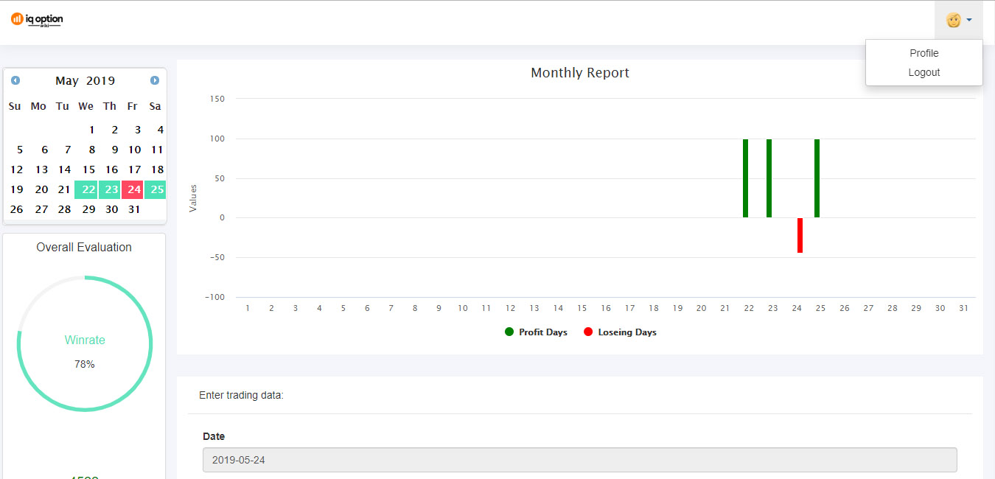Click the Winrate progress circle
Viewport: 995px width, 479px height.
point(85,343)
